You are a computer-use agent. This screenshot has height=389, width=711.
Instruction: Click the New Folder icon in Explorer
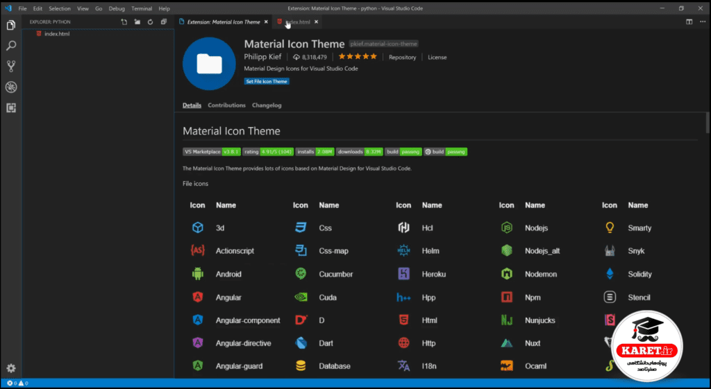(x=137, y=21)
